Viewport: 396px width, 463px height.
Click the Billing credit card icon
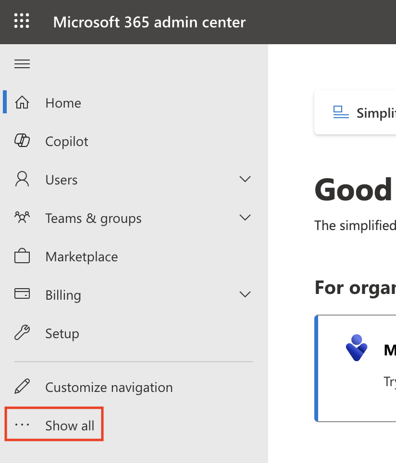(22, 294)
